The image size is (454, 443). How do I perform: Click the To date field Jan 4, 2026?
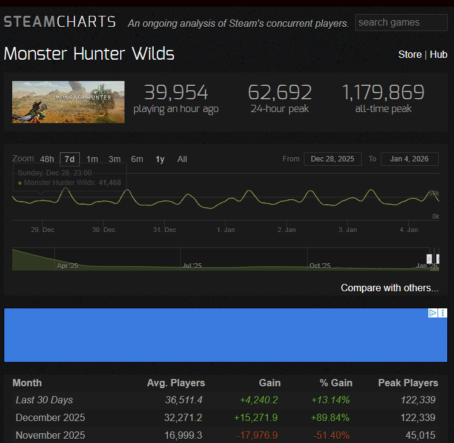point(409,159)
